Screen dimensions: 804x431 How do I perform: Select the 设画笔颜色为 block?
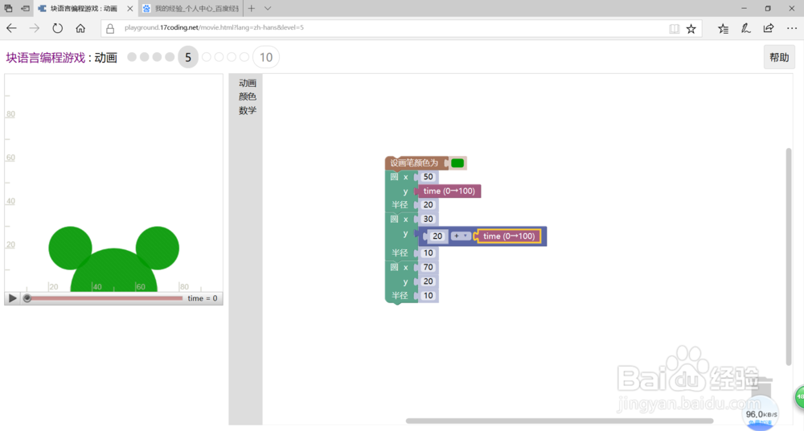413,163
